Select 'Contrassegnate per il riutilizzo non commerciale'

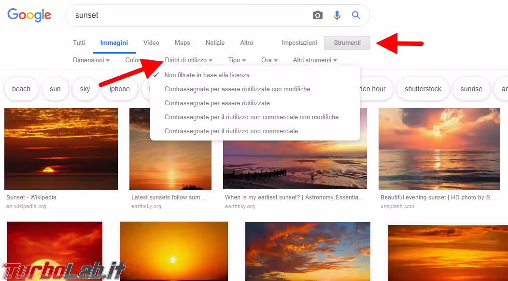231,131
